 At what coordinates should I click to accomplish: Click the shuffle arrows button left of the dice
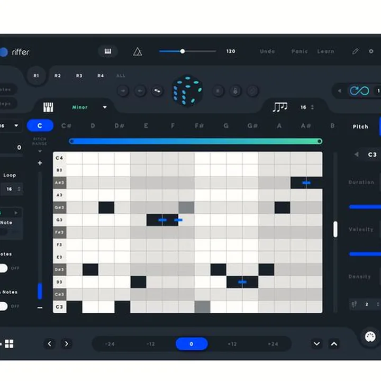157,91
